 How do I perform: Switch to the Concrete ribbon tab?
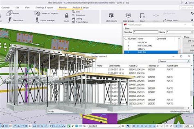(x=5, y=8)
